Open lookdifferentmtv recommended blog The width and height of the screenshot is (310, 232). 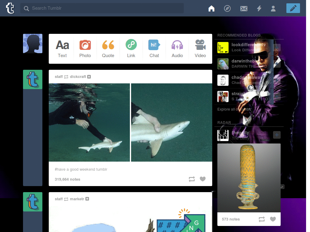(248, 45)
